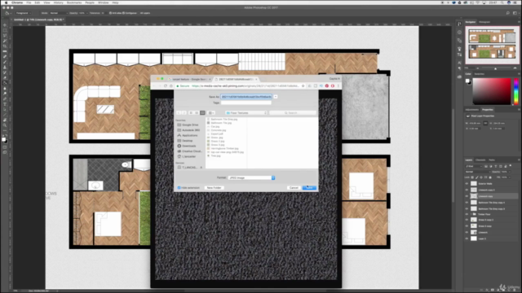The image size is (522, 293).
Task: Click the hue spectrum strip
Action: click(x=516, y=91)
